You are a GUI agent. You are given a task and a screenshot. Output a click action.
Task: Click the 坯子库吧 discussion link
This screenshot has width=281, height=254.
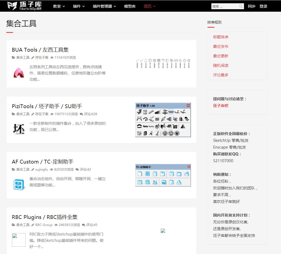(220, 106)
